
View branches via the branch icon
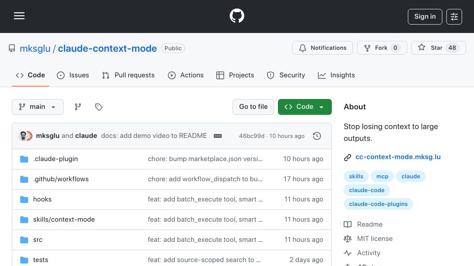(x=78, y=107)
